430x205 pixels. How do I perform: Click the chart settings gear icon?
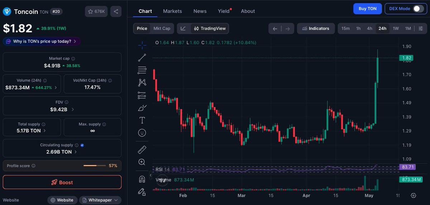(x=413, y=195)
